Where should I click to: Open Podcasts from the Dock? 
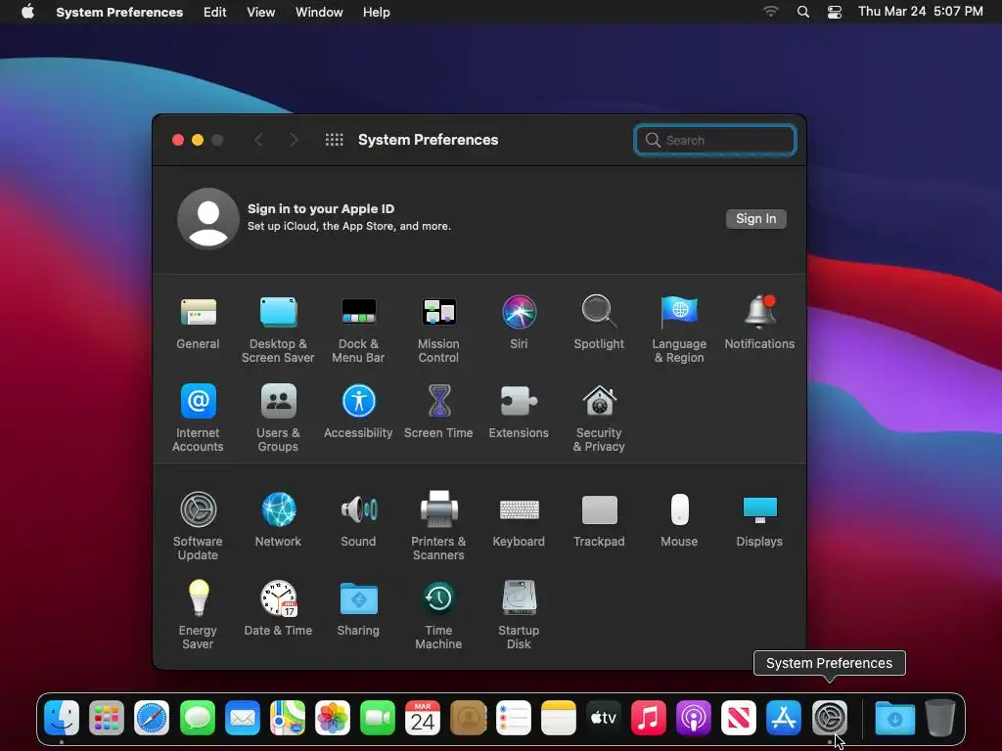click(694, 718)
